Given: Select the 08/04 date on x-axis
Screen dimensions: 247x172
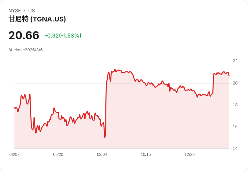Looking at the screenshot, I should click(102, 155).
